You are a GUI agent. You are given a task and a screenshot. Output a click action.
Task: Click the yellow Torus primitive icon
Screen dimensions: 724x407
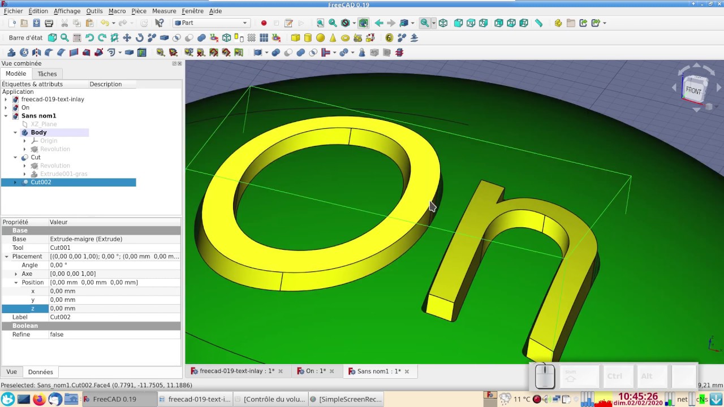click(345, 38)
